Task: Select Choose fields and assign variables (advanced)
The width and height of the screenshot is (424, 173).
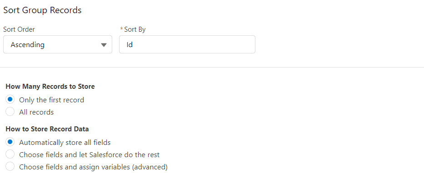Action: (x=10, y=167)
